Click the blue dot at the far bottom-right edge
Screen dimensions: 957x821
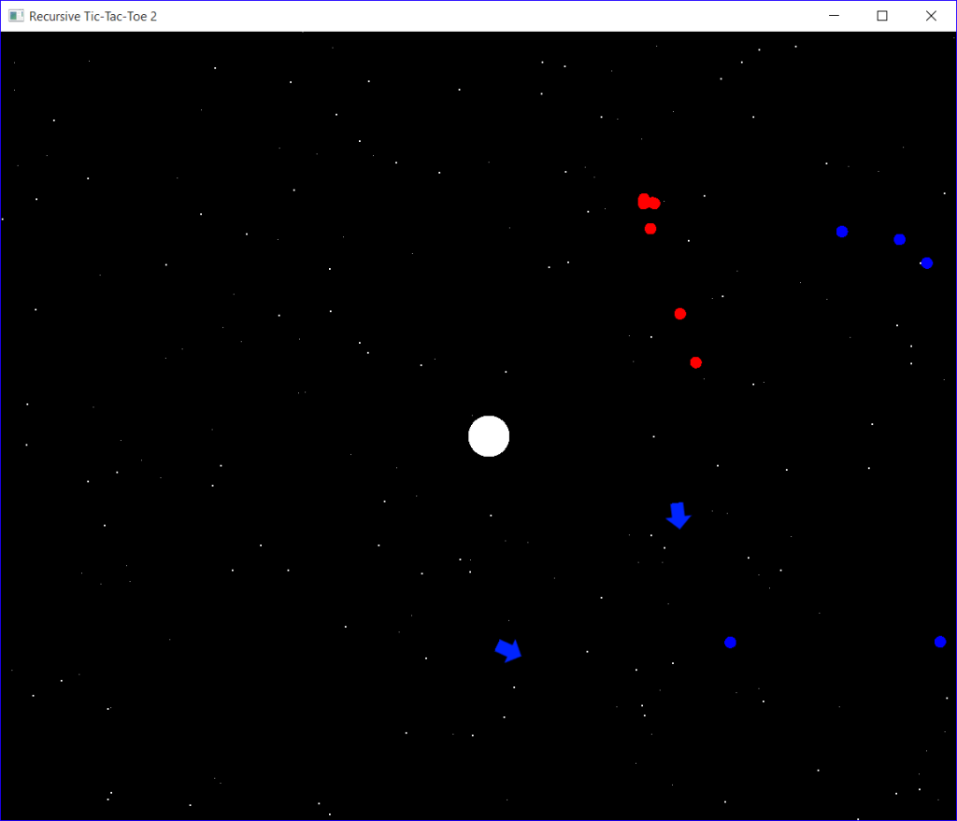point(940,642)
